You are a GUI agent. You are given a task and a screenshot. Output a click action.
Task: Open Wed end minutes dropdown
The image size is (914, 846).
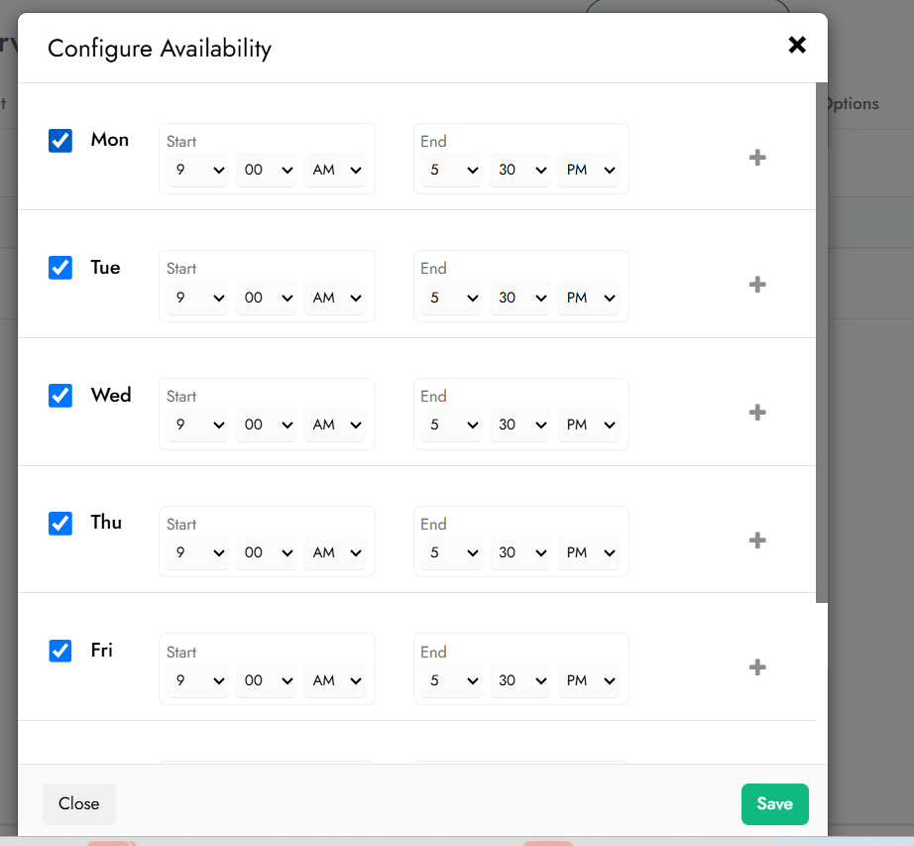520,424
